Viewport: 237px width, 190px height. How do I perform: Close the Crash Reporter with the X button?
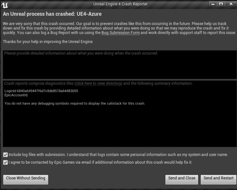point(230,4)
